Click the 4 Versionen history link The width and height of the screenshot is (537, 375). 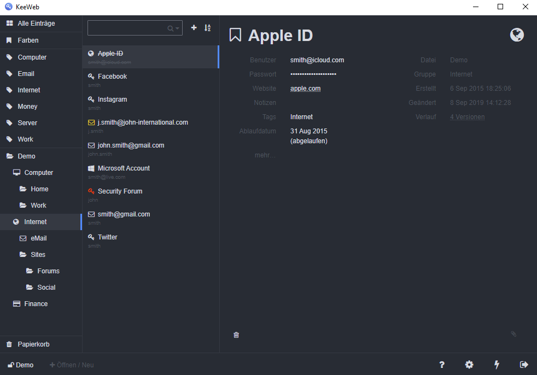tap(467, 117)
